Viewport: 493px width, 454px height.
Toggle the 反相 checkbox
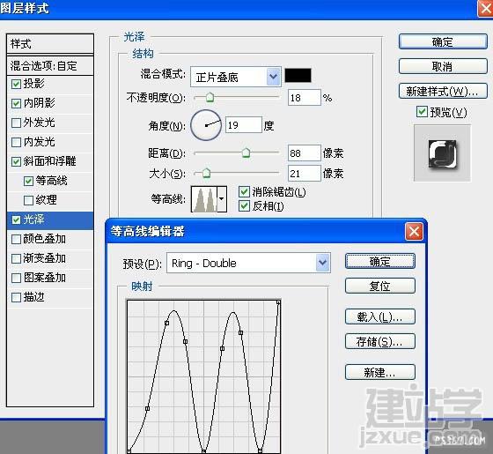pyautogui.click(x=245, y=206)
